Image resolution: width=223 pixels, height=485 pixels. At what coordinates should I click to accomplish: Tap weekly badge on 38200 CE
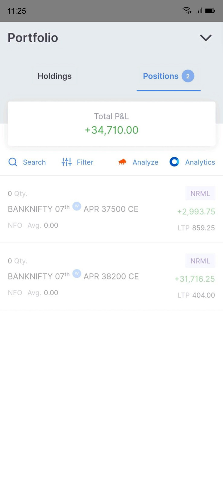(x=77, y=274)
